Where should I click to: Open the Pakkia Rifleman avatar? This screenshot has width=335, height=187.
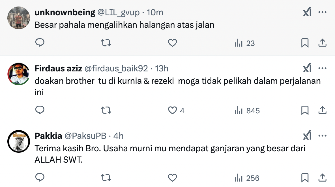(18, 141)
